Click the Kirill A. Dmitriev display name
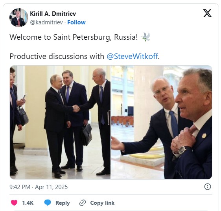Image resolution: width=221 pixels, height=211 pixels. pyautogui.click(x=53, y=14)
